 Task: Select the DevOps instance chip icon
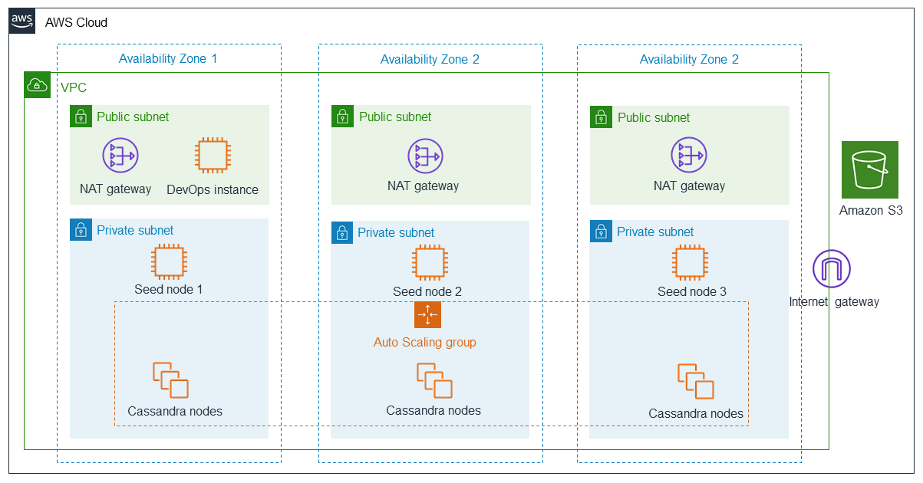tap(213, 156)
